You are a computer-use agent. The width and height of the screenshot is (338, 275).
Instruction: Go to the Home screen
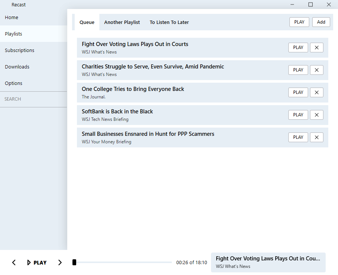12,17
